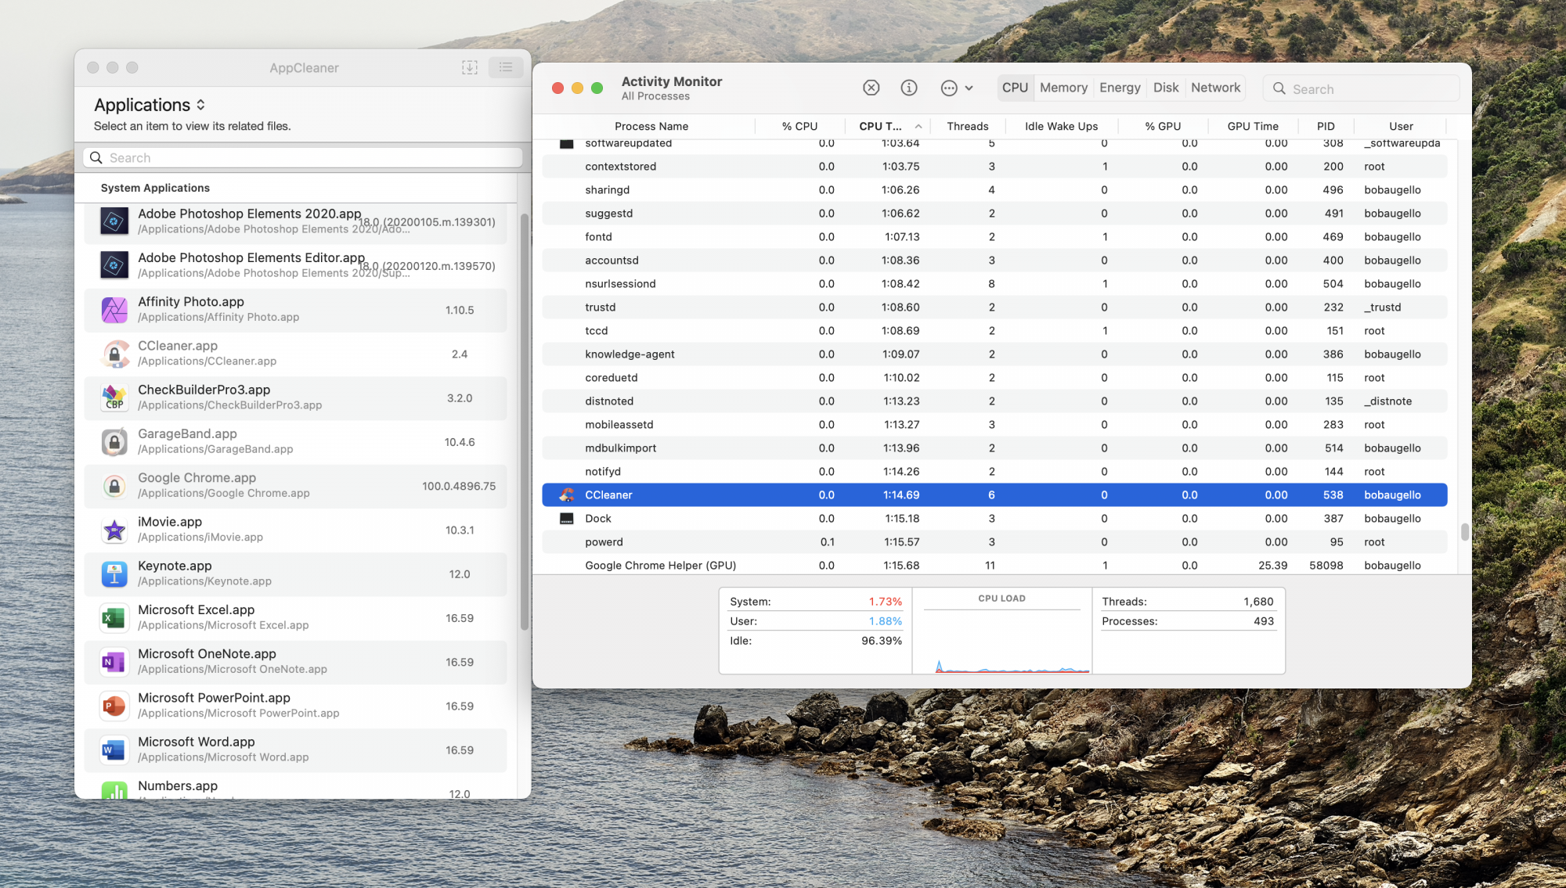The image size is (1566, 888).
Task: Click the Activity Monitor process list scrollbar
Action: pos(1464,532)
